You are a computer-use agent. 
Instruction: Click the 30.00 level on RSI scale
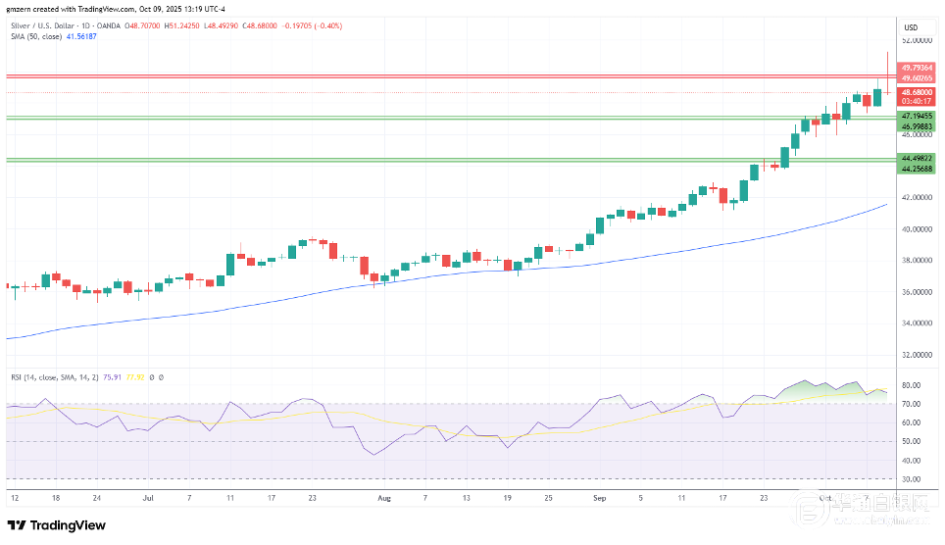pyautogui.click(x=910, y=478)
